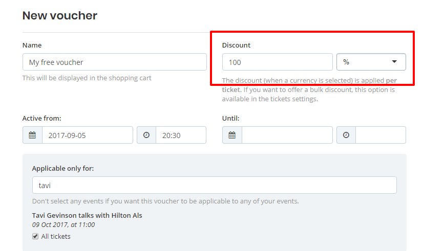This screenshot has height=251, width=423.
Task: Click the empty Until date field
Action: [287, 135]
